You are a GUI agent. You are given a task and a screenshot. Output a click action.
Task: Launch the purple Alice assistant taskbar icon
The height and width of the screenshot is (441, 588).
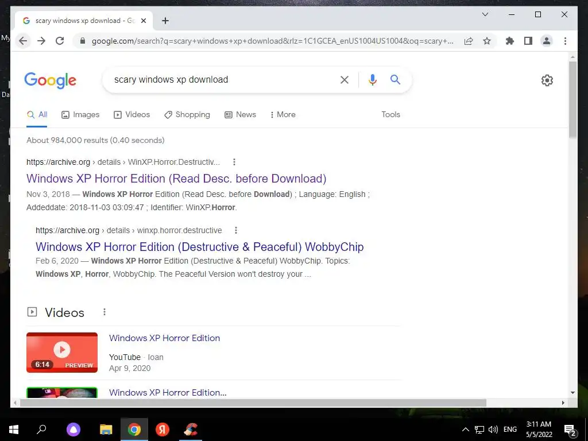click(73, 430)
